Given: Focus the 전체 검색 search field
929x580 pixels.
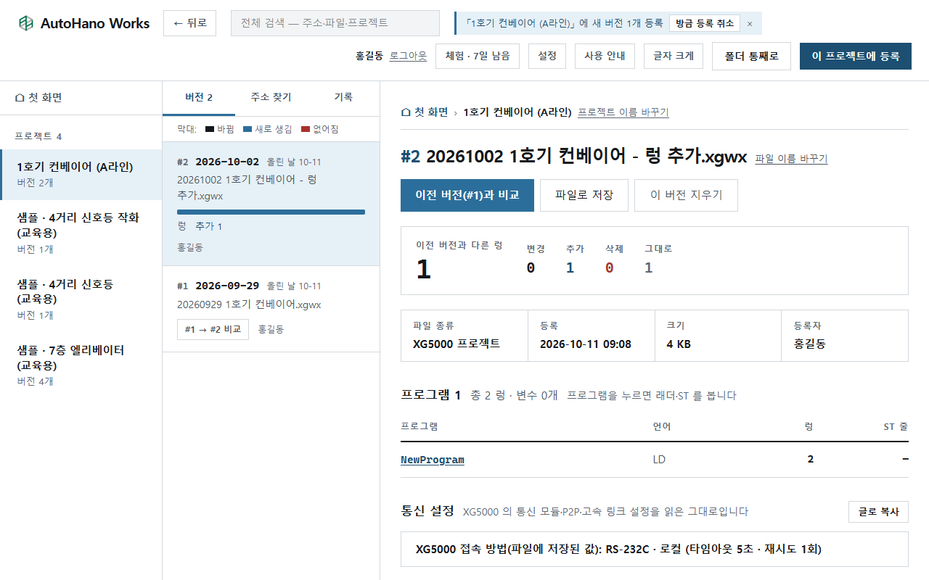Looking at the screenshot, I should [x=335, y=23].
